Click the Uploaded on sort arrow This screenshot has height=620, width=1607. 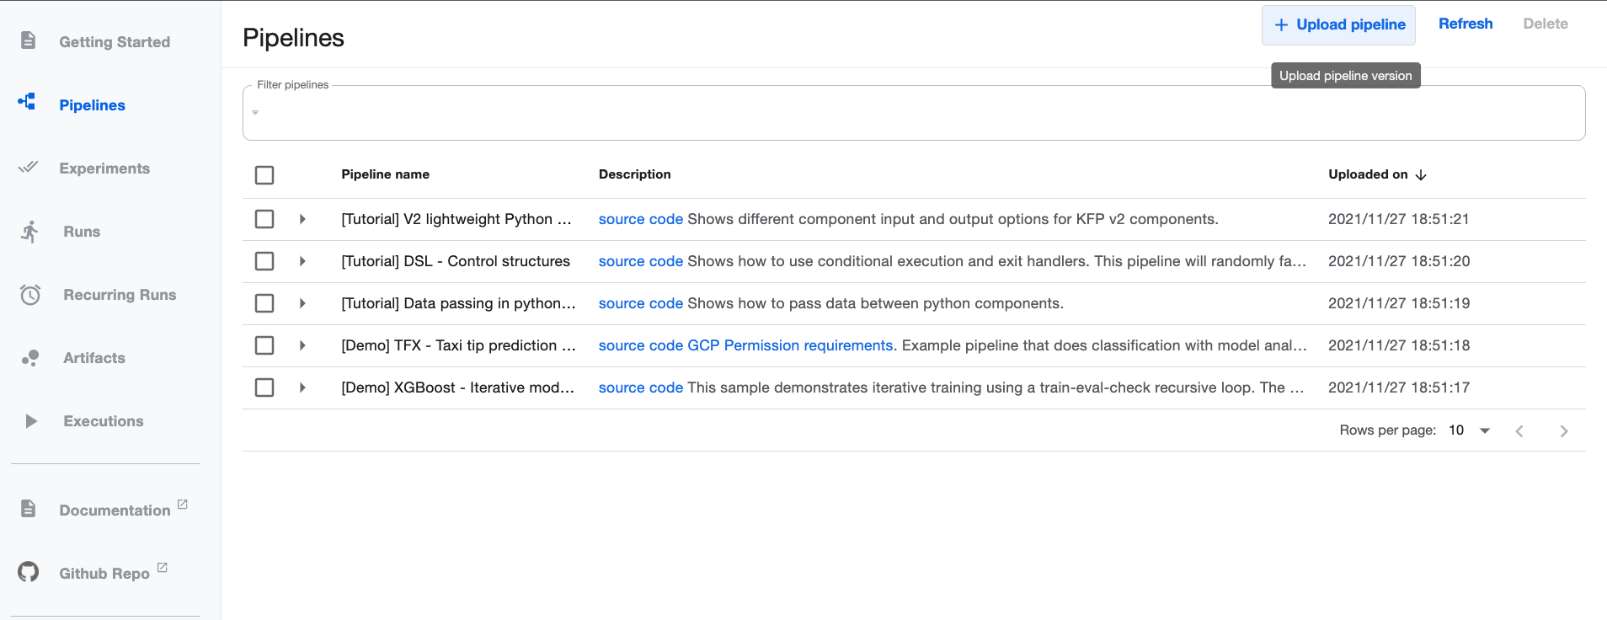click(1421, 175)
